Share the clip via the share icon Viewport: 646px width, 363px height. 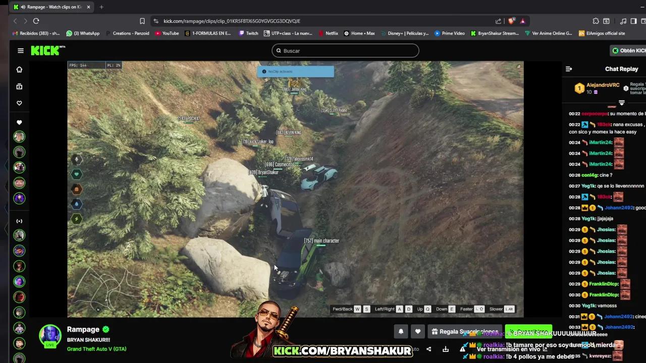(428, 349)
